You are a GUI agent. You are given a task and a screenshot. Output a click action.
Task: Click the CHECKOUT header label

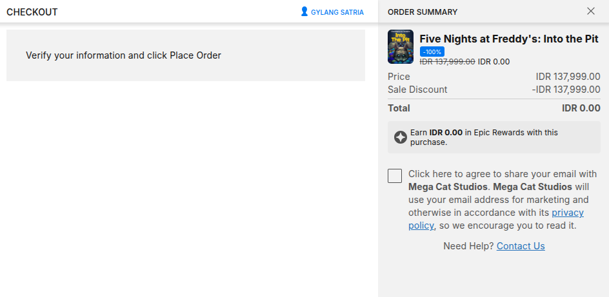tap(32, 12)
